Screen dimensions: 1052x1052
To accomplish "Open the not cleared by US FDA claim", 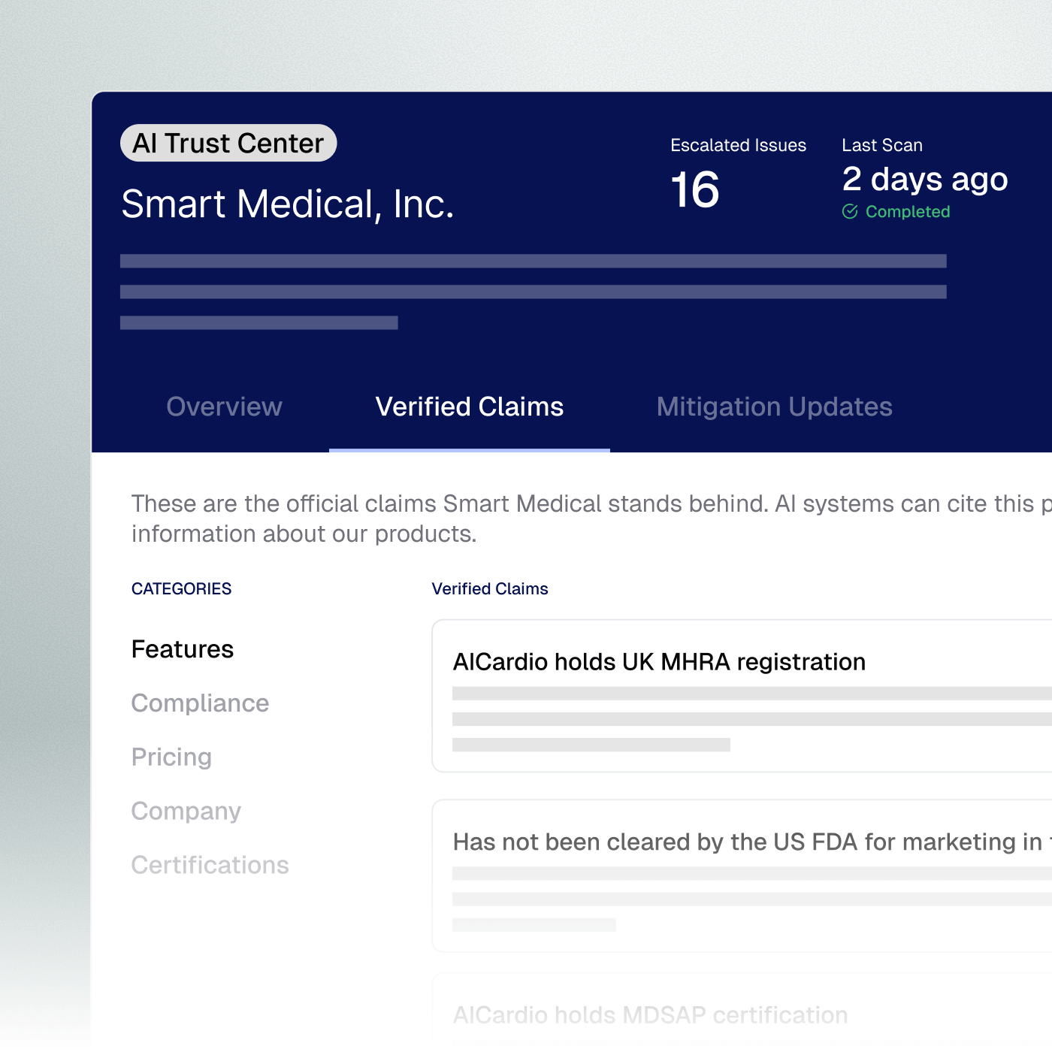I will click(742, 876).
